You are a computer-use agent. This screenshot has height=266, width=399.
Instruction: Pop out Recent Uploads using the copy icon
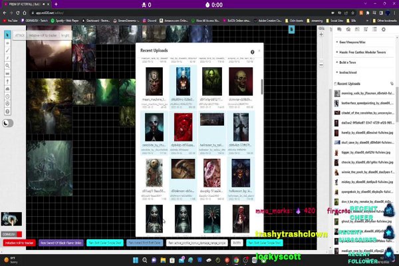pos(392,84)
